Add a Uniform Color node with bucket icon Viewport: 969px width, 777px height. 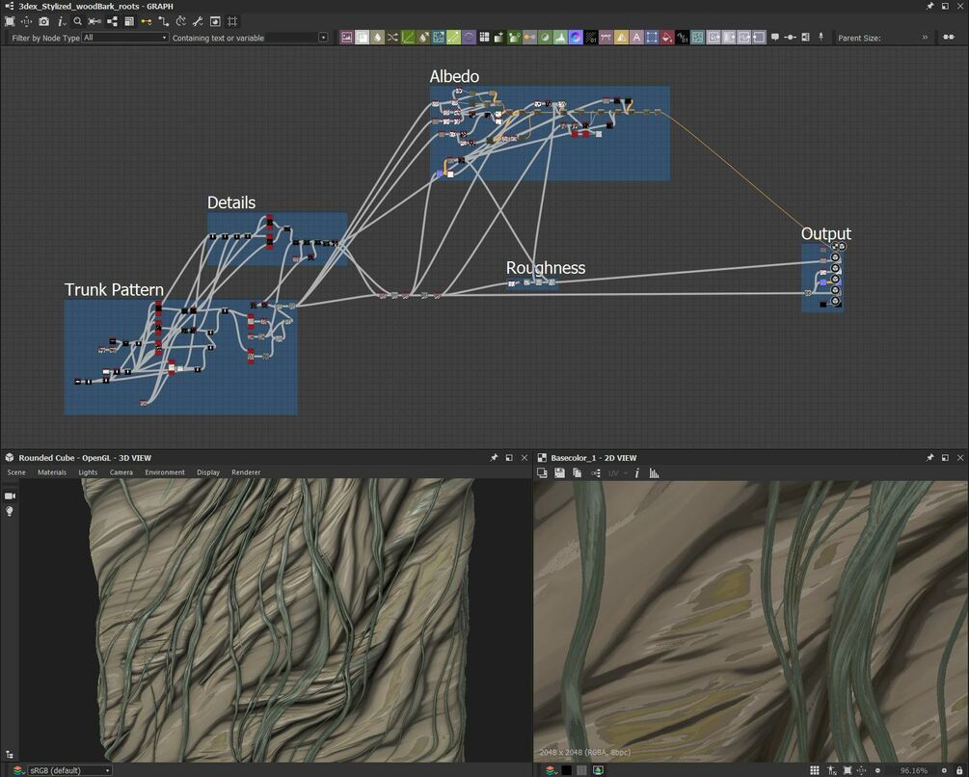coord(666,38)
